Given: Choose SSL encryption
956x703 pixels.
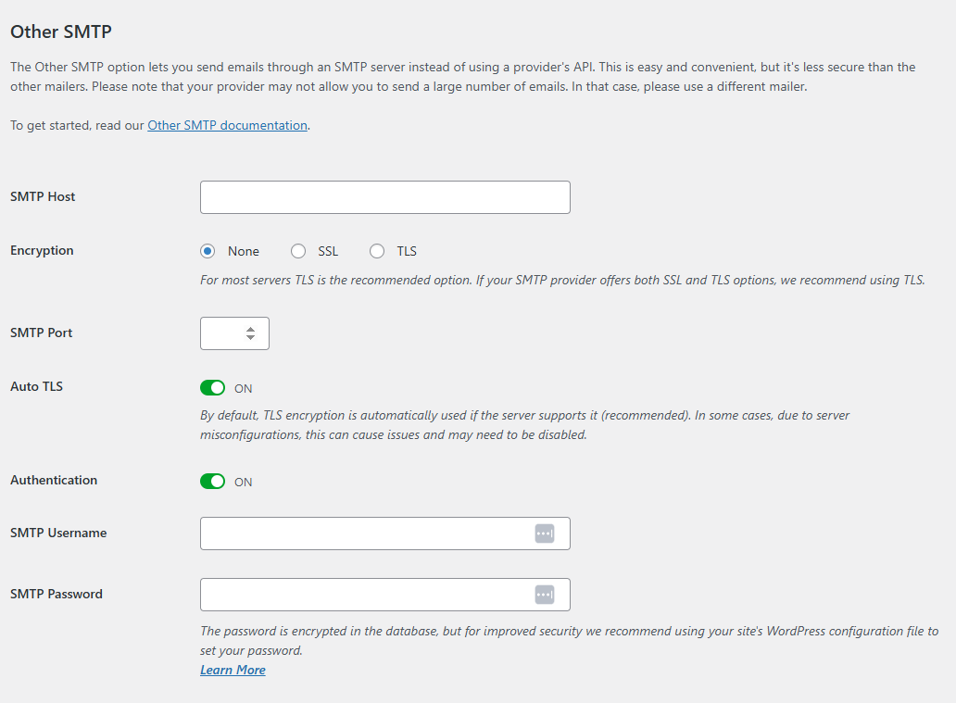Looking at the screenshot, I should [298, 251].
